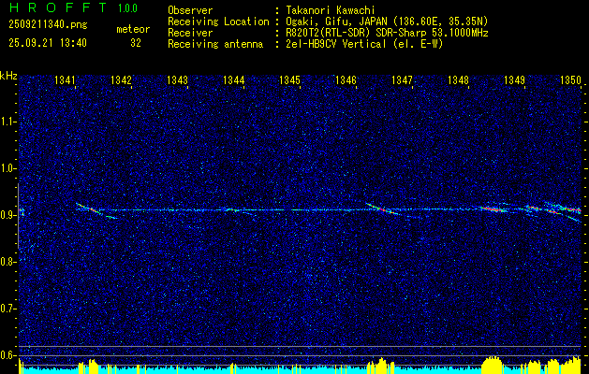
Task: Click the 1.0 kHz axis label
Action: pos(8,168)
